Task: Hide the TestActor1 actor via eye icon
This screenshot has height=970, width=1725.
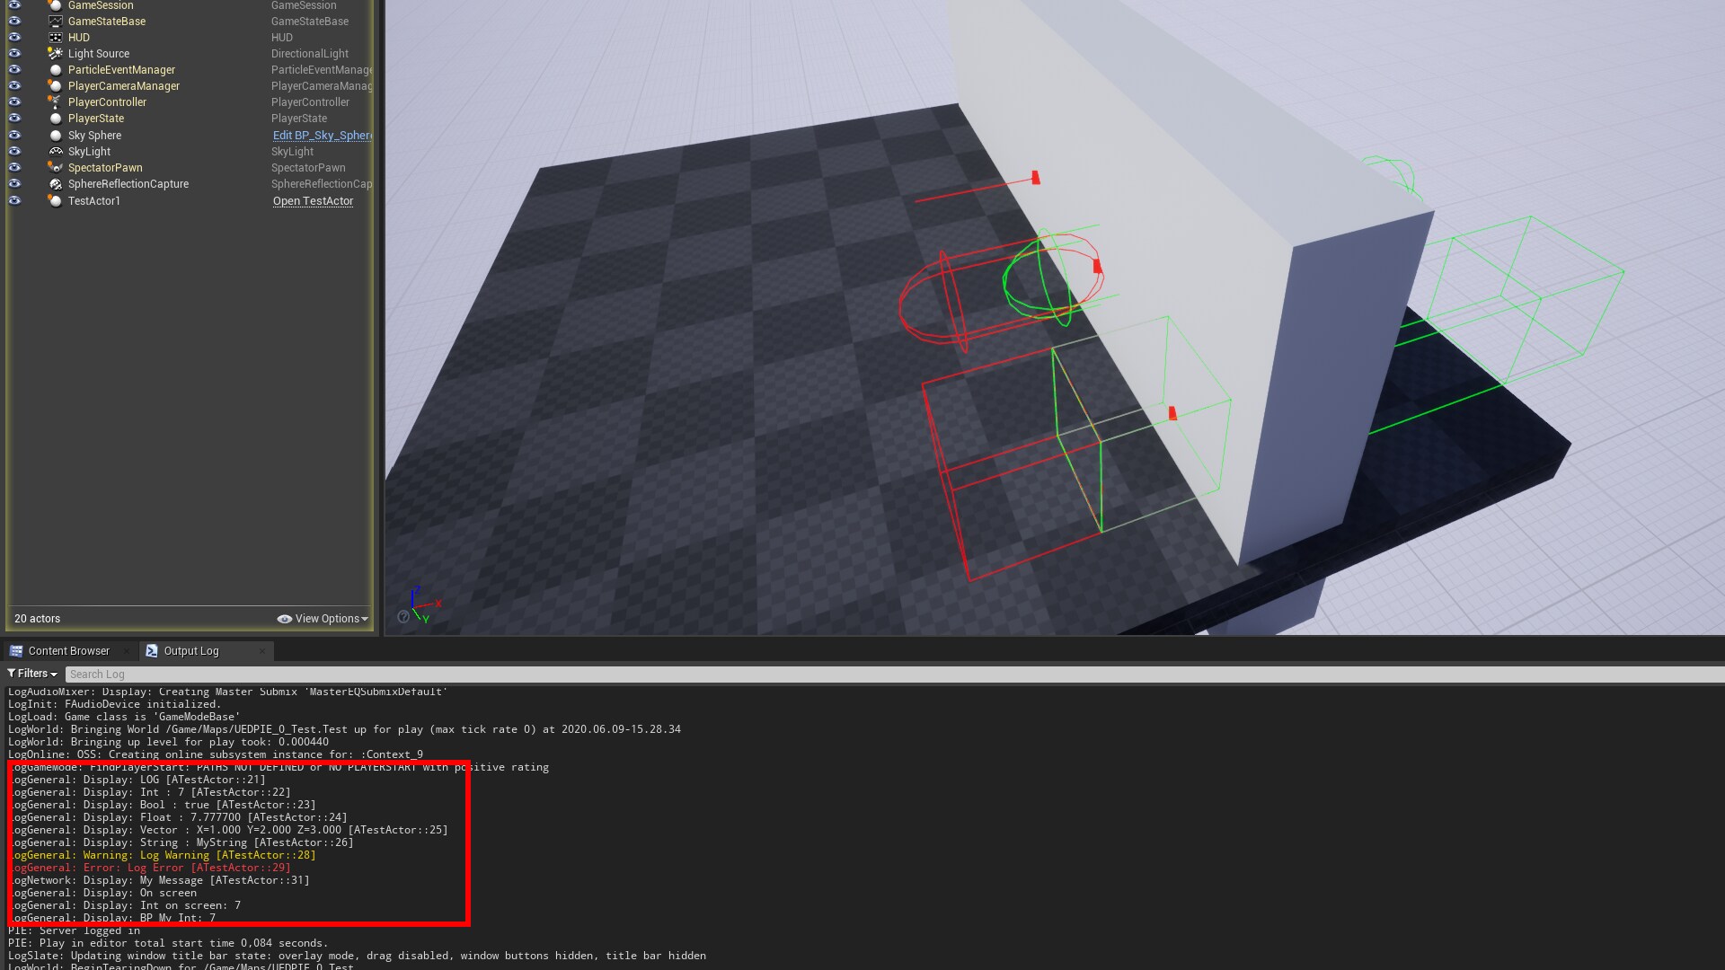Action: 14,201
